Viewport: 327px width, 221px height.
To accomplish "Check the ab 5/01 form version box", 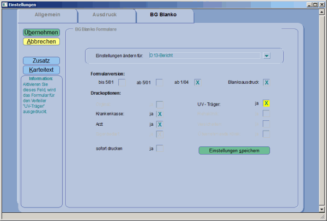I will pyautogui.click(x=160, y=83).
